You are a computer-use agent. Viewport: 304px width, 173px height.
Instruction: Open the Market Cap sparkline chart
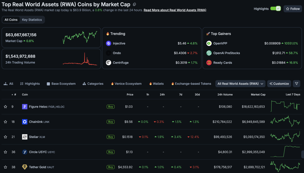80,37
